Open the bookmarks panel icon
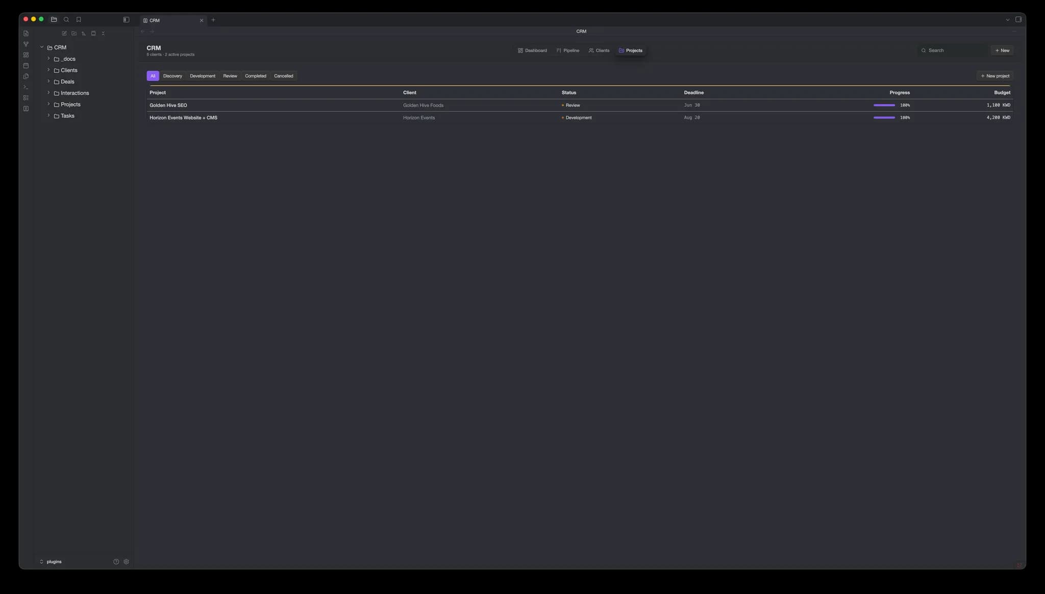This screenshot has width=1045, height=594. pos(79,19)
